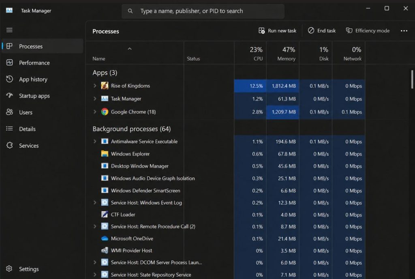Click the CTF Loader pen icon
This screenshot has height=279, width=415.
tap(105, 215)
